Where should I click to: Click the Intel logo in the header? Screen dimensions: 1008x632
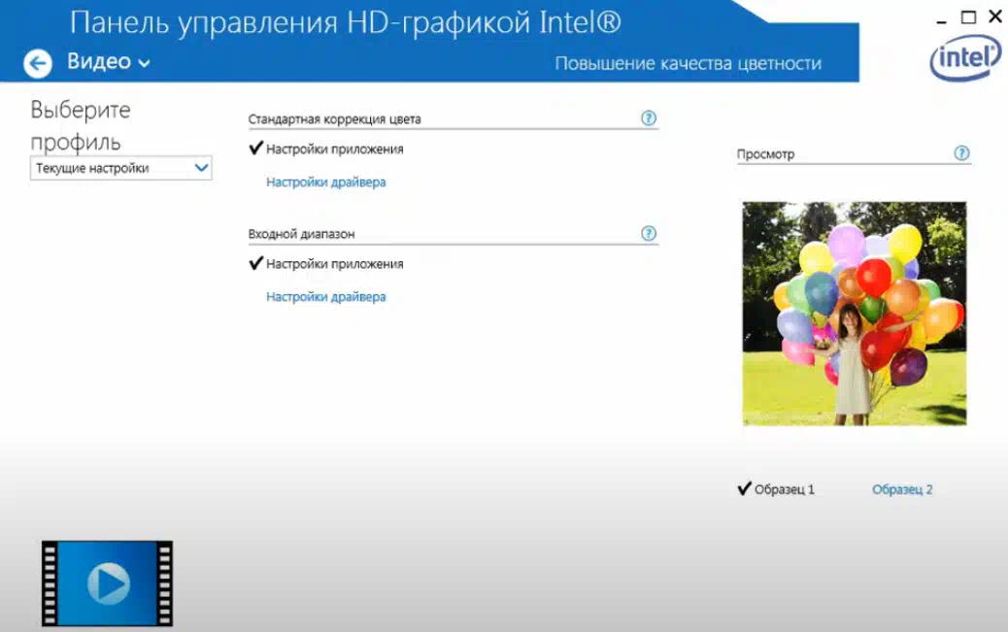(964, 58)
